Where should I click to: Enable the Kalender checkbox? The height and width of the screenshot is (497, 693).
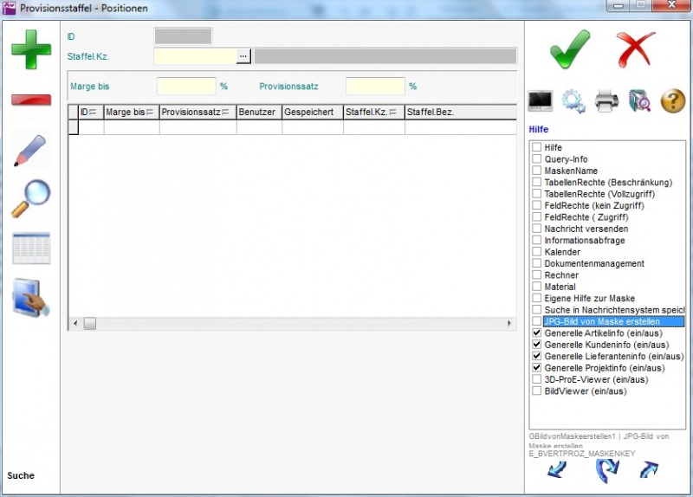537,252
